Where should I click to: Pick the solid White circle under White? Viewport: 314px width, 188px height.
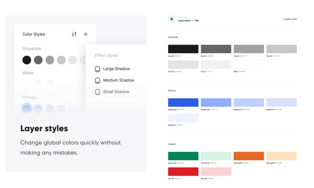point(27,85)
